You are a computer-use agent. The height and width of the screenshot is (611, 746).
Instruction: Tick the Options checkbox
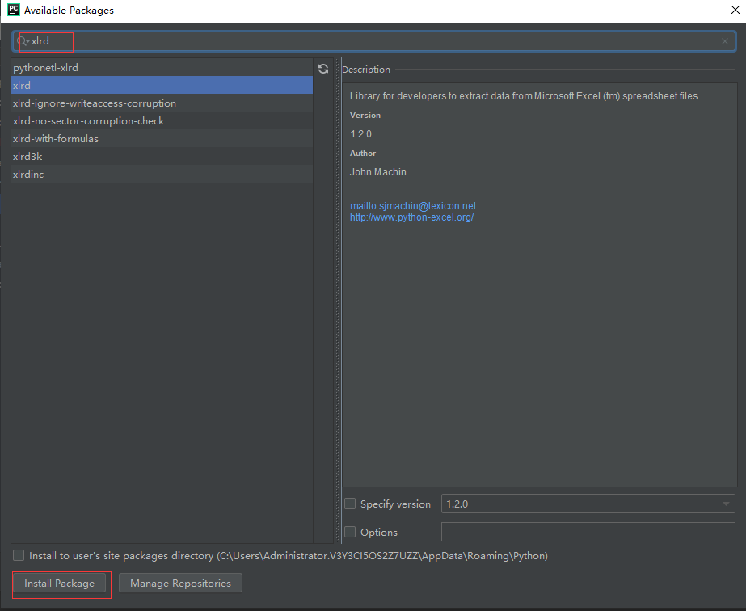[350, 532]
